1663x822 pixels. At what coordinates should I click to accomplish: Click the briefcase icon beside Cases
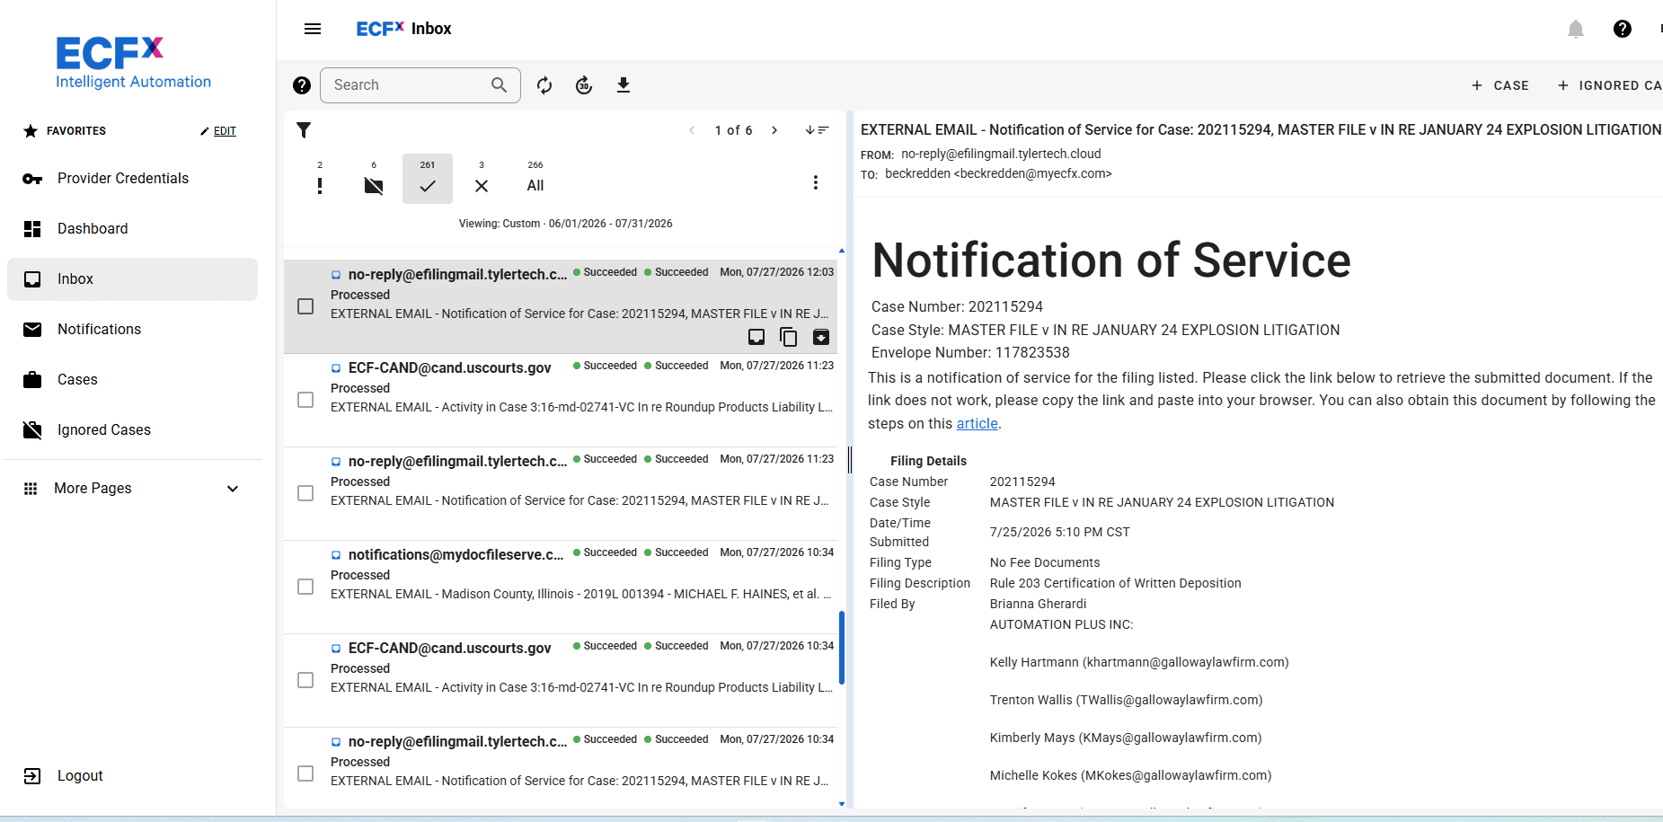pos(32,380)
